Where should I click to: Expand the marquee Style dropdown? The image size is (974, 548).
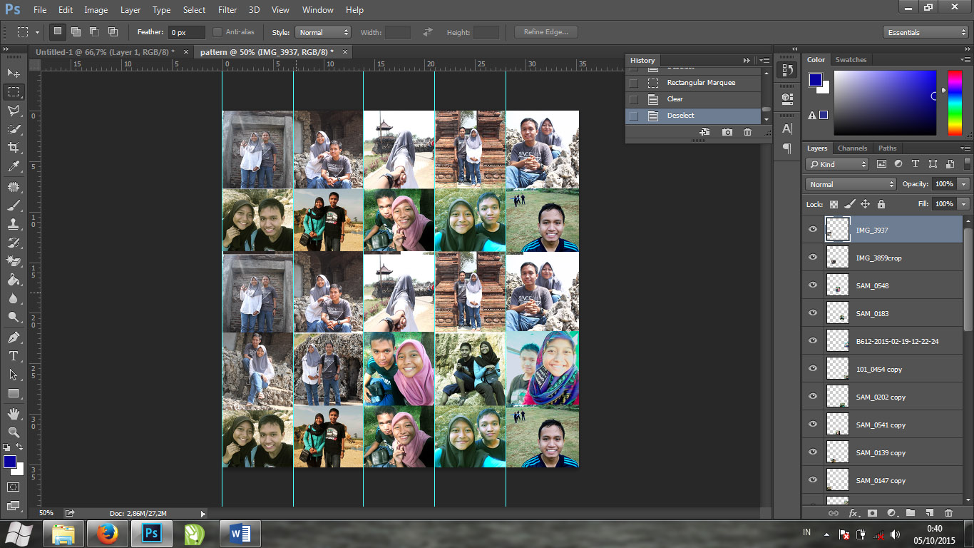click(324, 32)
